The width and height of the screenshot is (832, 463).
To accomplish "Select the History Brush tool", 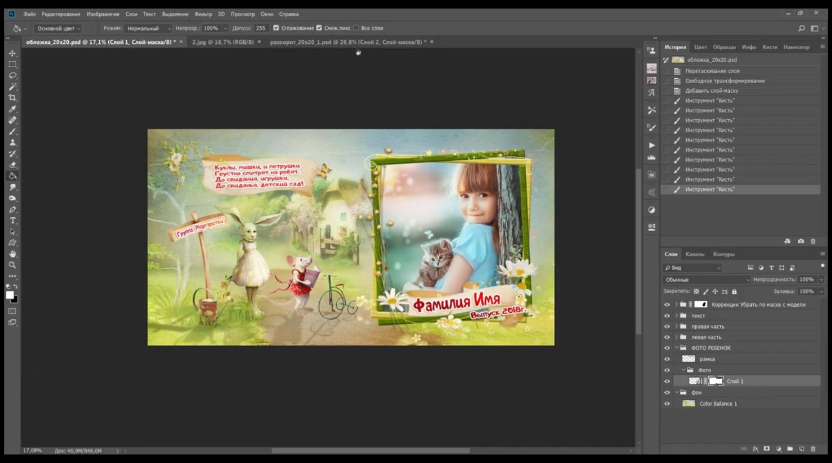I will (x=12, y=154).
